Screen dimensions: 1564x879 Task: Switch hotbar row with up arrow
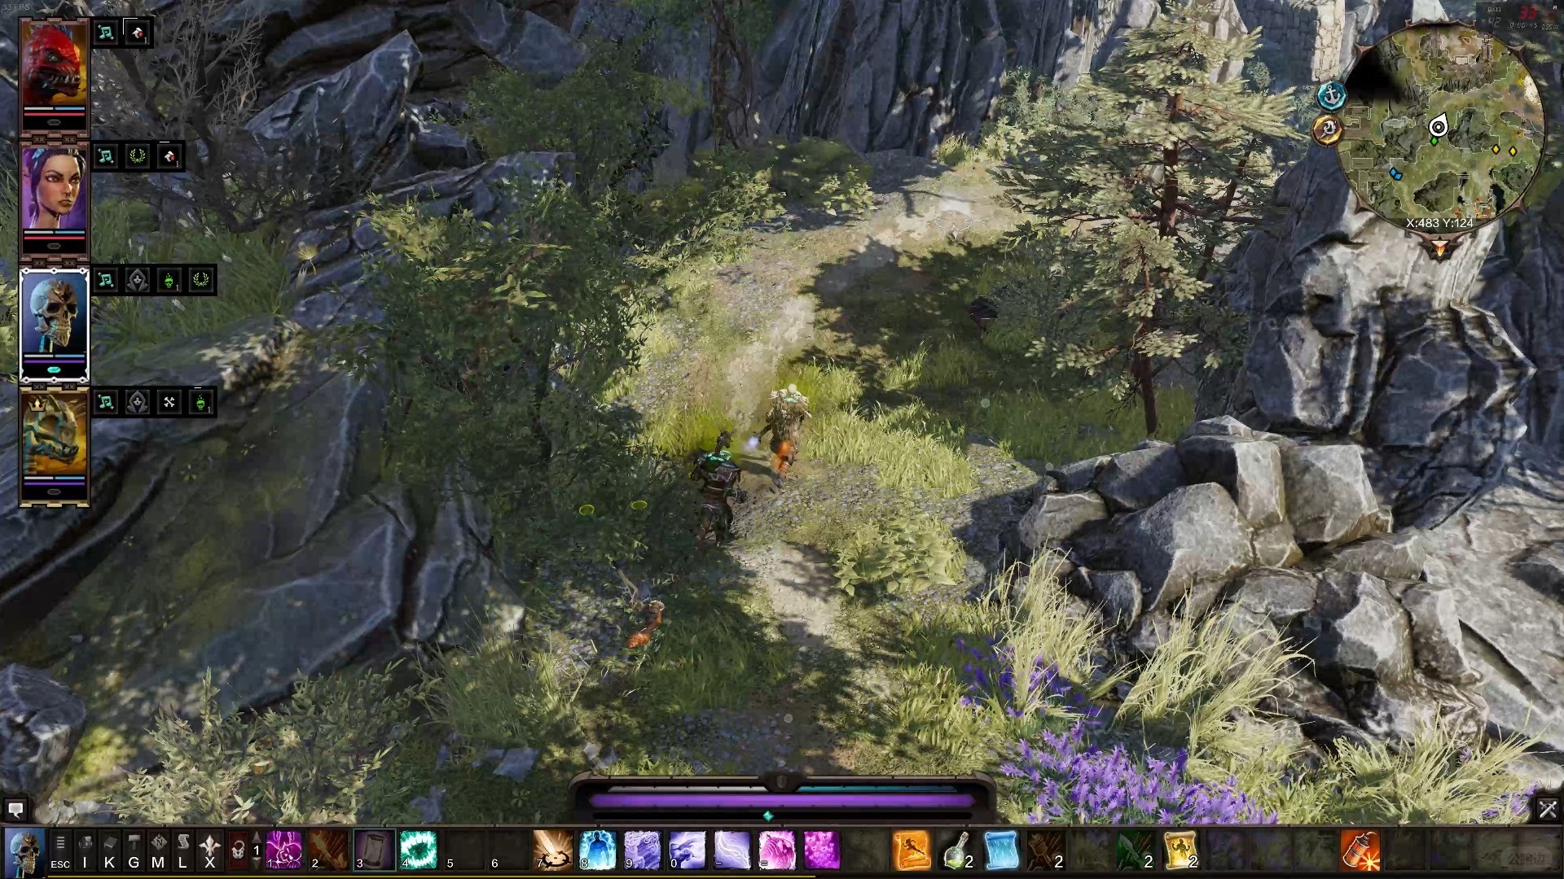click(x=257, y=838)
